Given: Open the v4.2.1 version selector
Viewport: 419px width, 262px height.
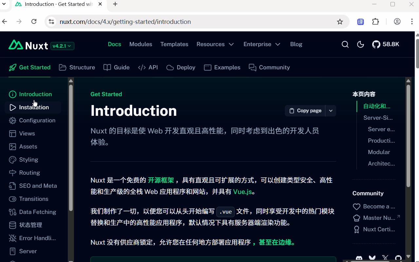Looking at the screenshot, I should click(62, 46).
